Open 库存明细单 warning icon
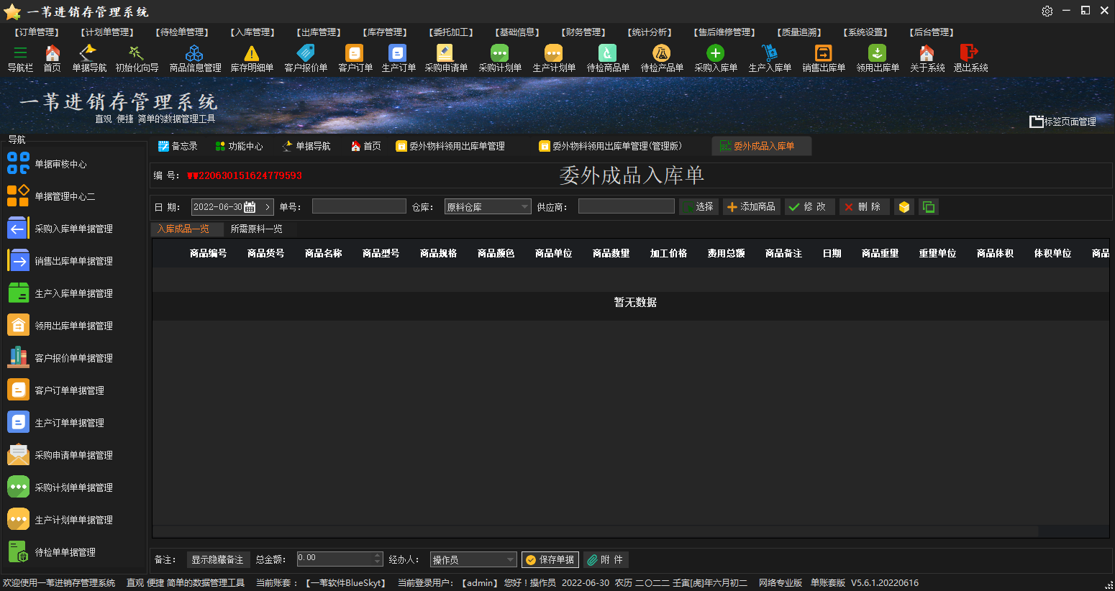The image size is (1115, 591). pyautogui.click(x=251, y=52)
